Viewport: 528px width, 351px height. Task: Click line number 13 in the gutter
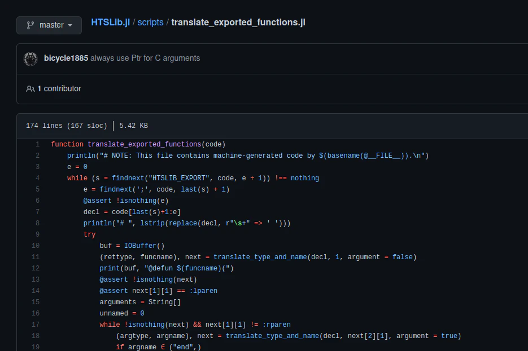(x=36, y=279)
